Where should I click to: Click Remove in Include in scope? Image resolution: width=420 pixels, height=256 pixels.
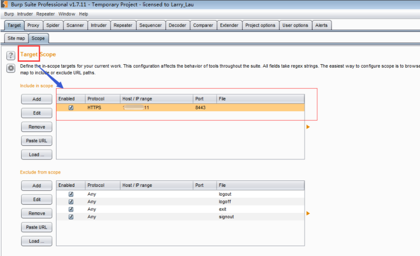[37, 127]
